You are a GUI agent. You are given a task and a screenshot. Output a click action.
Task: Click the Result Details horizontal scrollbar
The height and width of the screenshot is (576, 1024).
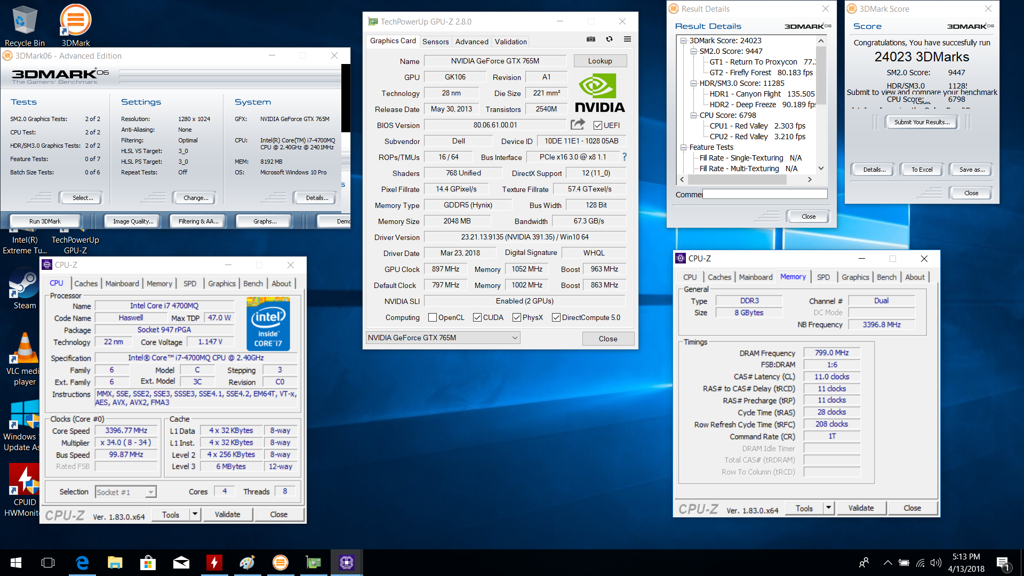coord(746,180)
